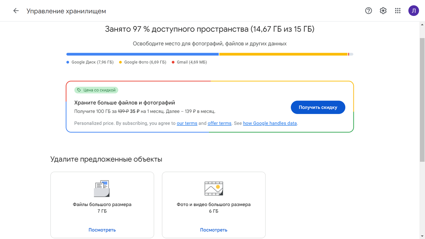This screenshot has width=425, height=239.
Task: Click Получить скидку button
Action: (318, 107)
